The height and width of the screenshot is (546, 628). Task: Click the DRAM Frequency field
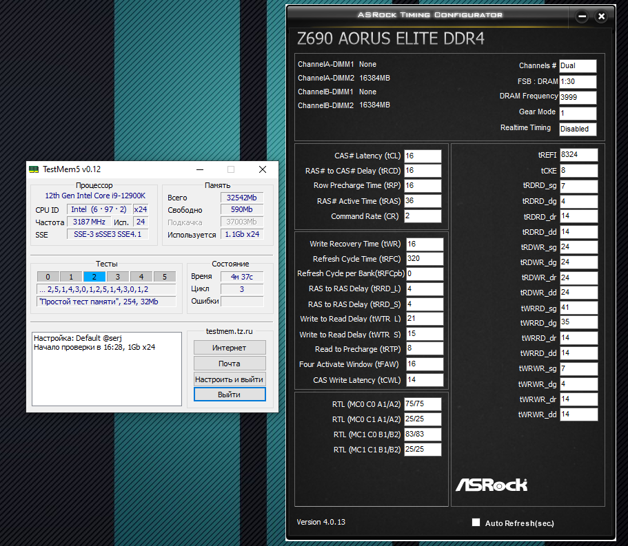point(578,97)
